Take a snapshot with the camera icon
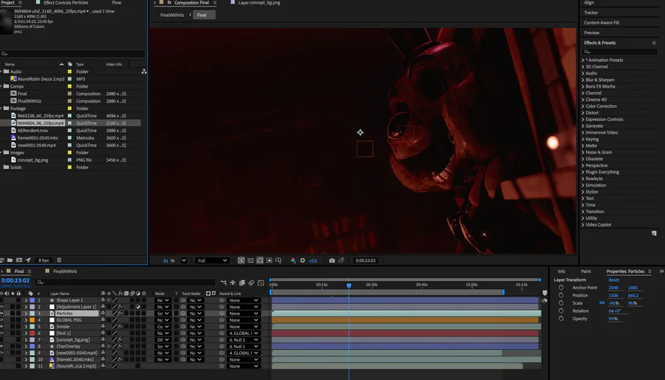Viewport: 665px width, 380px height. pyautogui.click(x=332, y=260)
